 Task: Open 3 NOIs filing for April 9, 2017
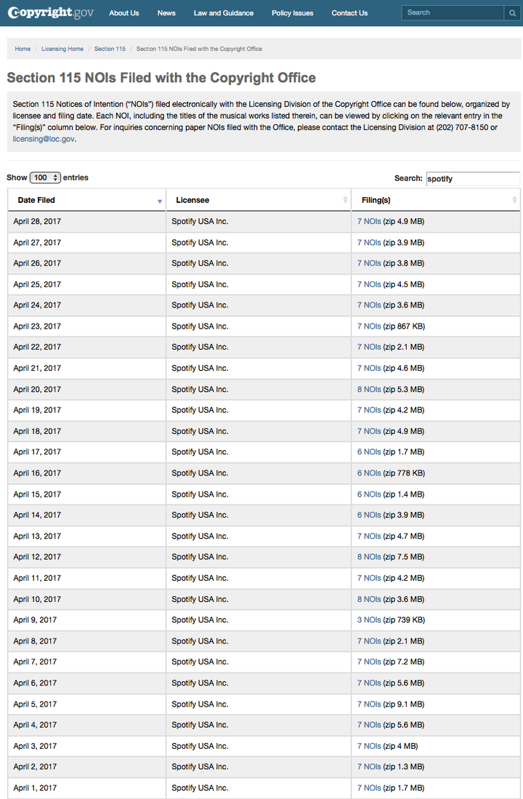pyautogui.click(x=369, y=619)
